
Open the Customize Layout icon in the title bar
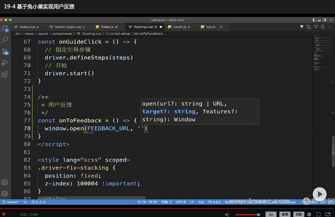[331, 20]
